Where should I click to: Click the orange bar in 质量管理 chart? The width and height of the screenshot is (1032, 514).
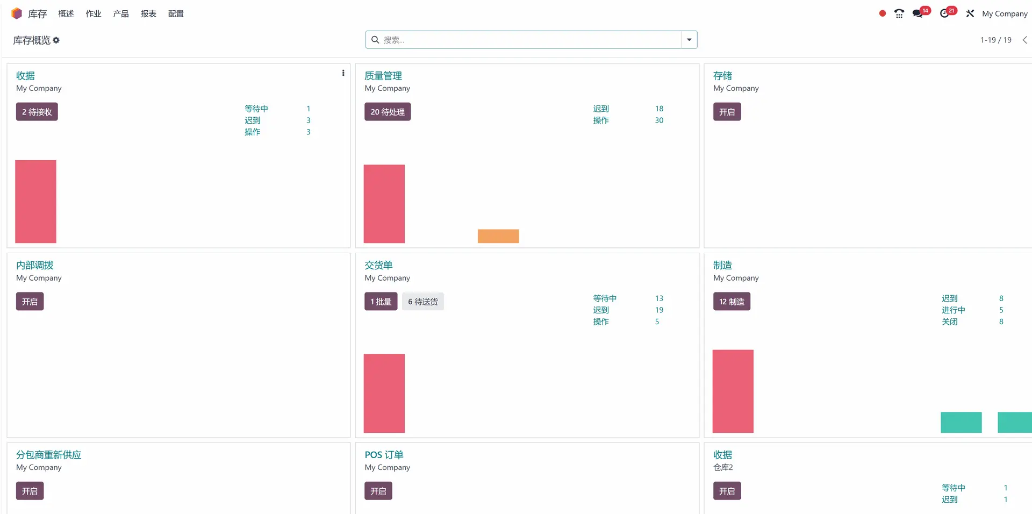point(498,236)
